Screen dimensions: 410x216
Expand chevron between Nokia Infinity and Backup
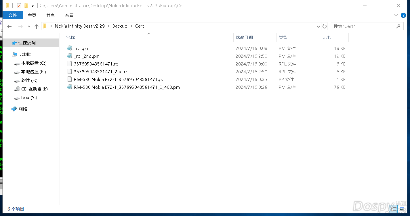click(x=109, y=26)
